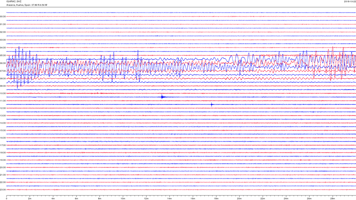Select the 14:30 time label
Viewport: 356px width, 200px height.
(x=3, y=123)
